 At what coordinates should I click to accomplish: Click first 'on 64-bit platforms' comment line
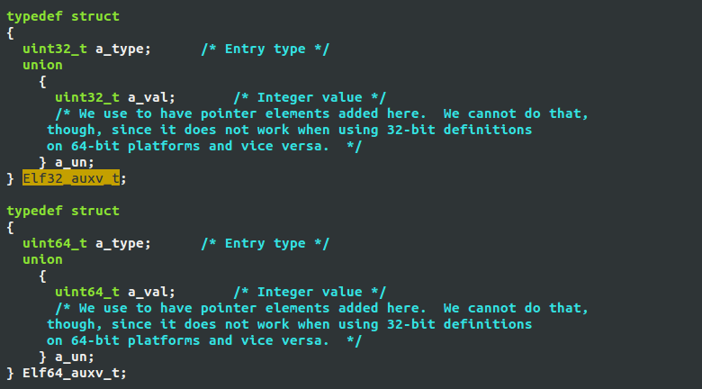(204, 146)
